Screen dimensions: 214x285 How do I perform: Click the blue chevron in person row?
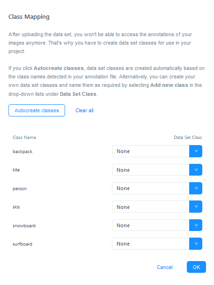[196, 188]
